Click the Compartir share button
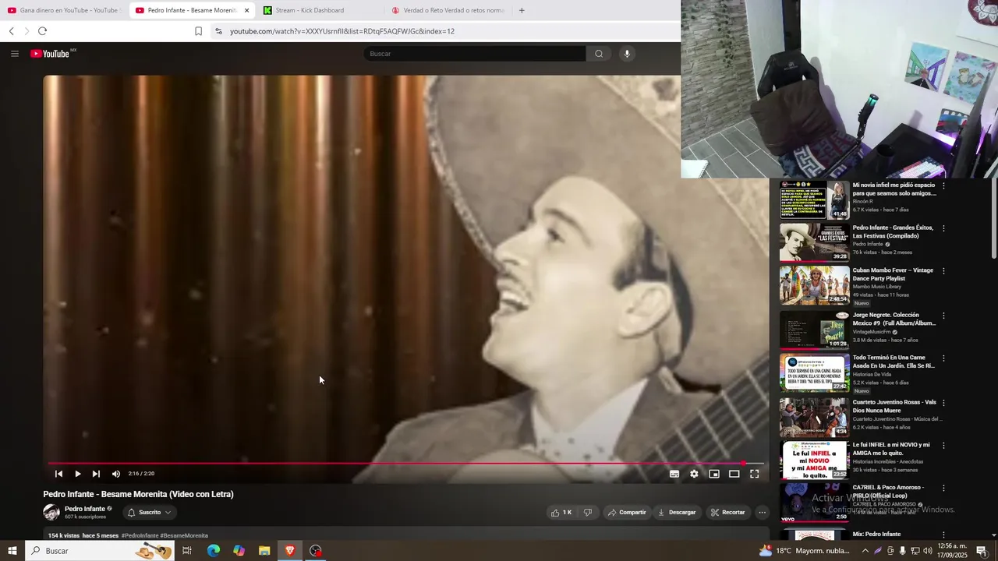Image resolution: width=998 pixels, height=561 pixels. click(x=627, y=513)
